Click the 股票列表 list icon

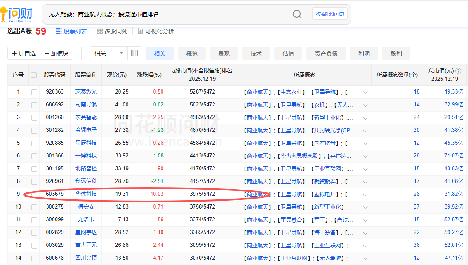tap(58, 31)
